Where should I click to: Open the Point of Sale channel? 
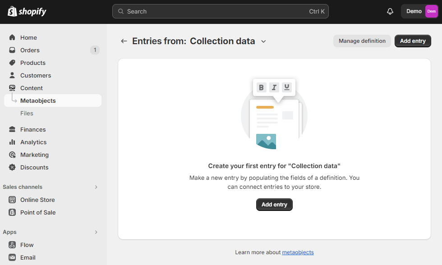tap(37, 212)
